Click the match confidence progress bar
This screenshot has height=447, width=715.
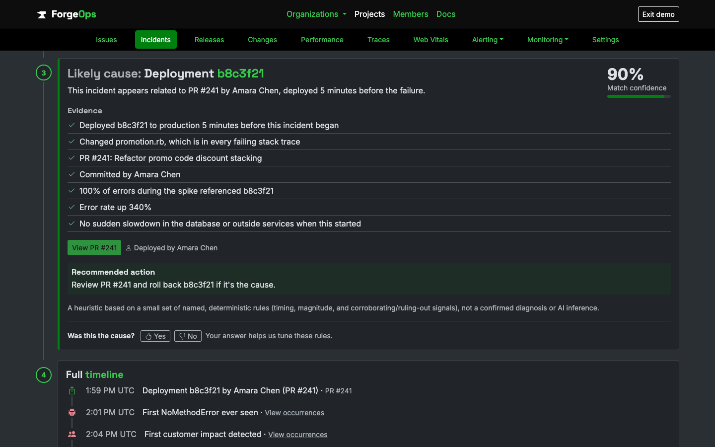639,96
